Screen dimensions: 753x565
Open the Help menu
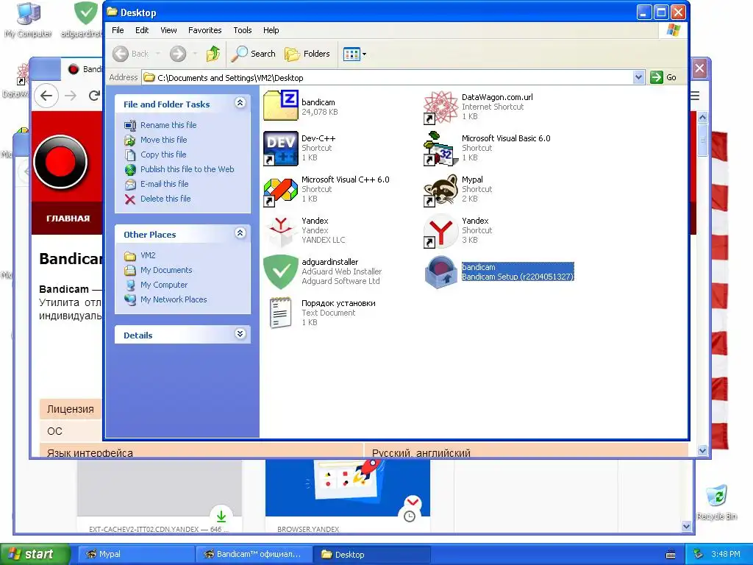(271, 30)
